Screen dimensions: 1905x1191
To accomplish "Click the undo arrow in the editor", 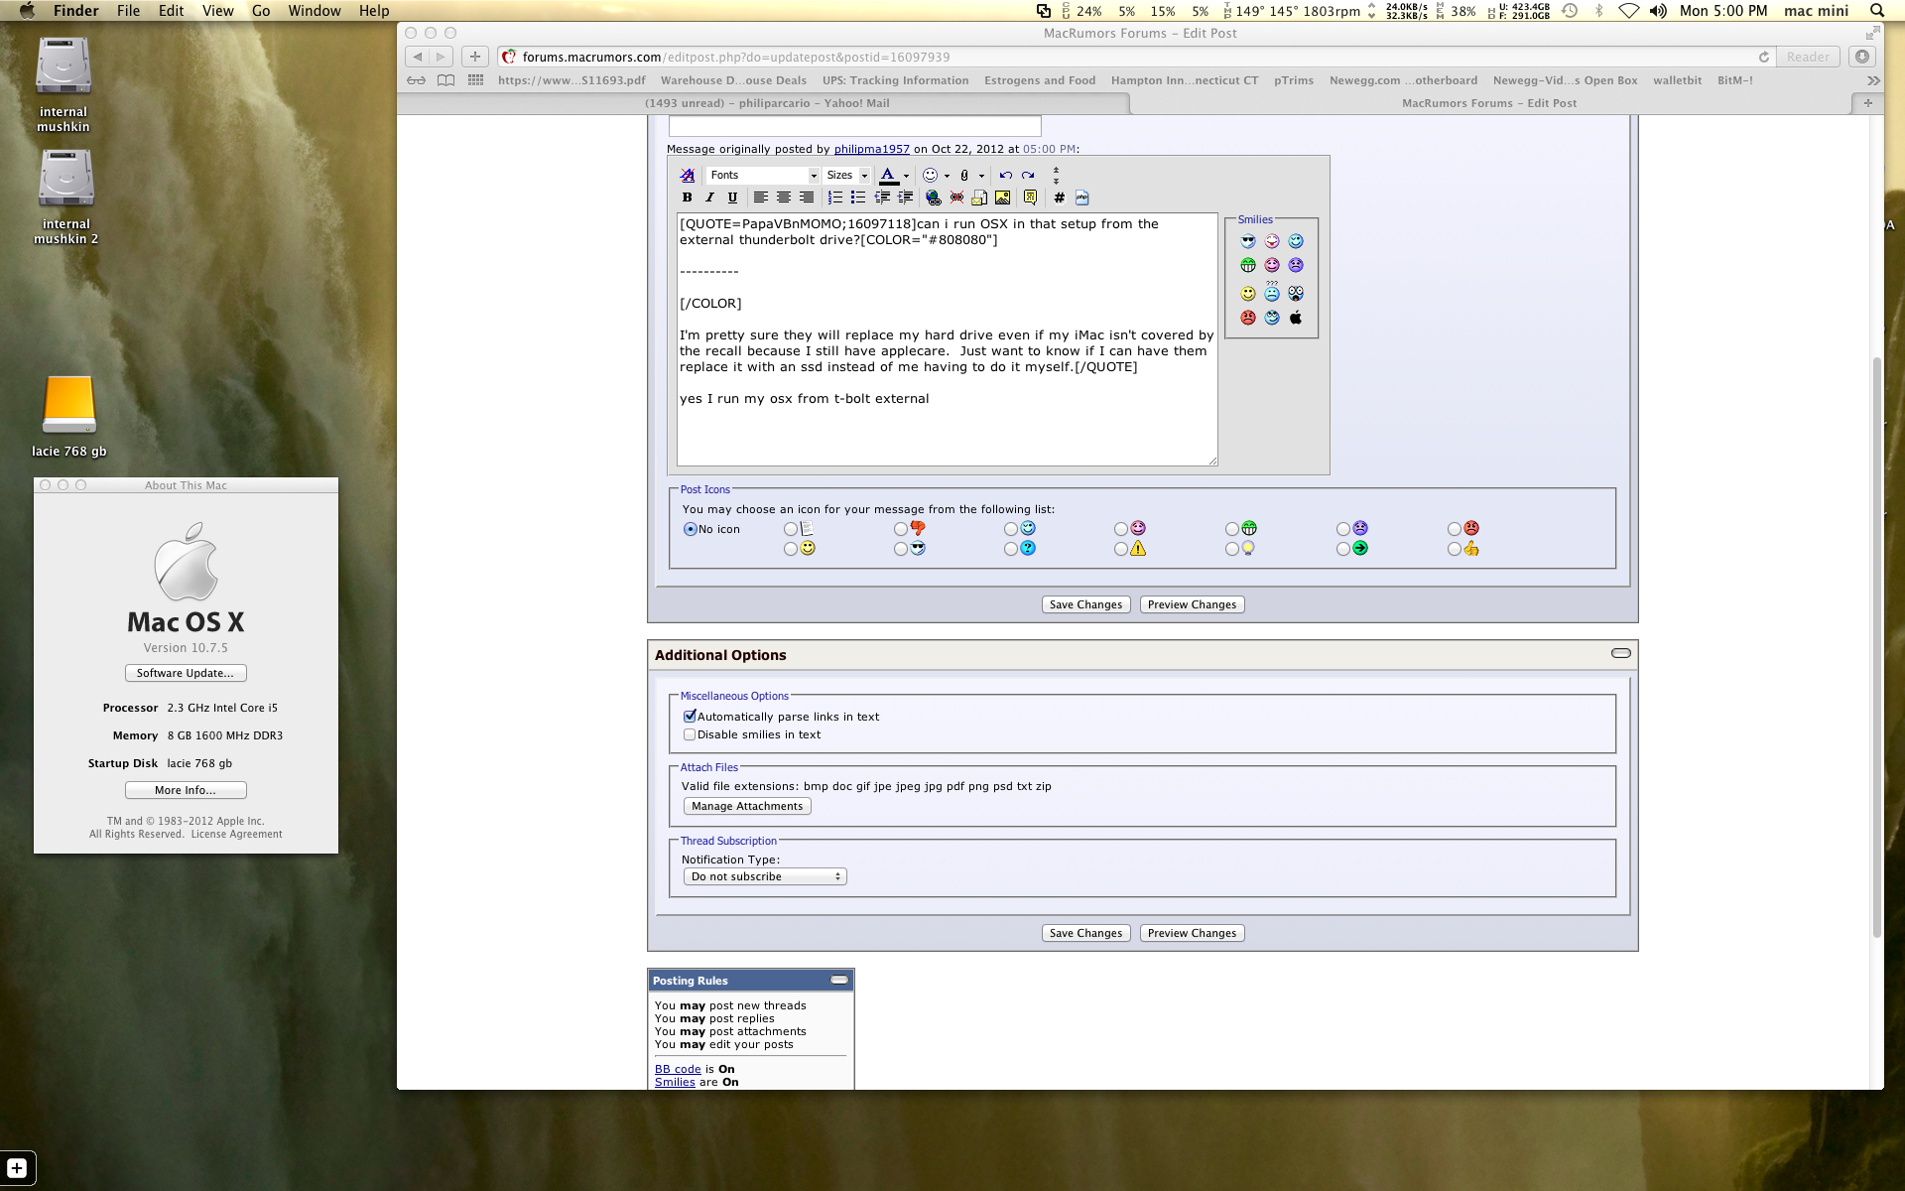I will [x=1005, y=175].
